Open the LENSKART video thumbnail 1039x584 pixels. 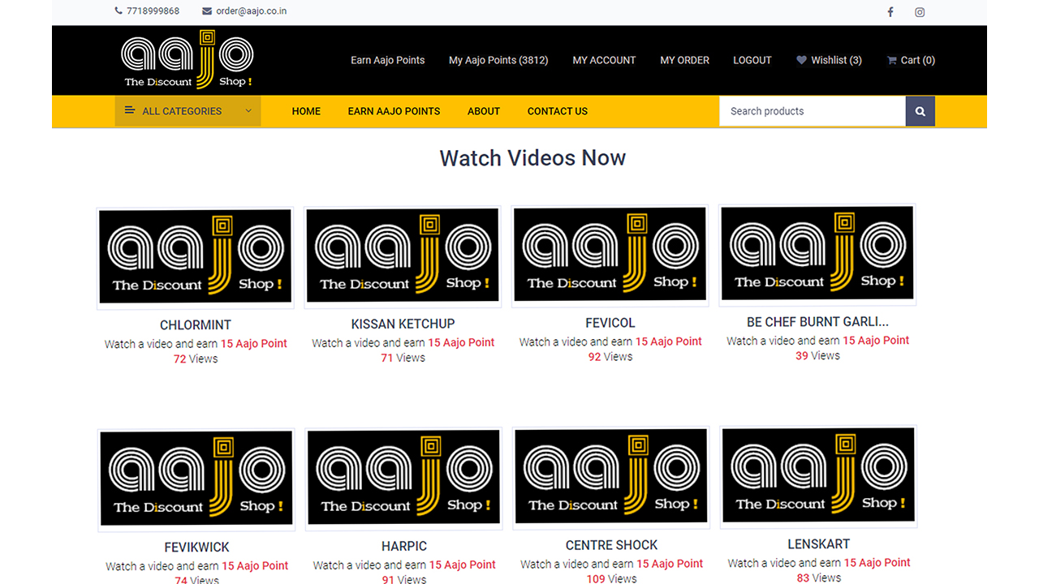pos(818,477)
